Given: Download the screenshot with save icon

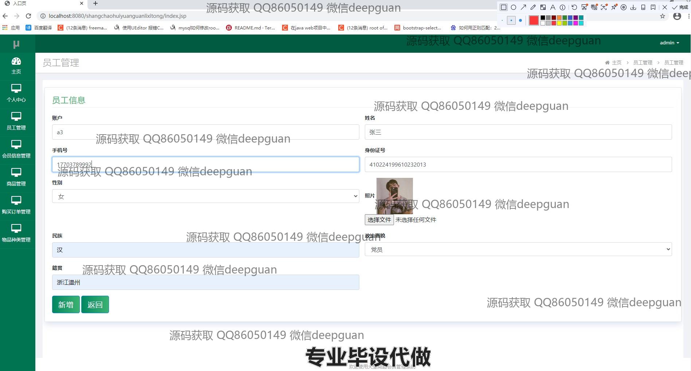Looking at the screenshot, I should [x=633, y=7].
